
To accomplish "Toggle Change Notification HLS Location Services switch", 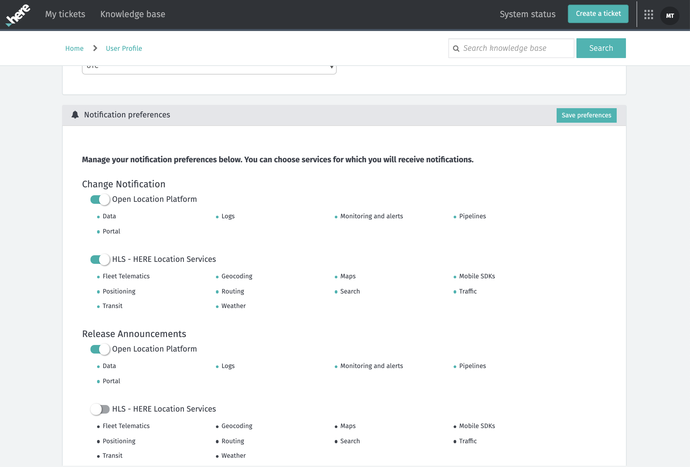I will click(100, 259).
